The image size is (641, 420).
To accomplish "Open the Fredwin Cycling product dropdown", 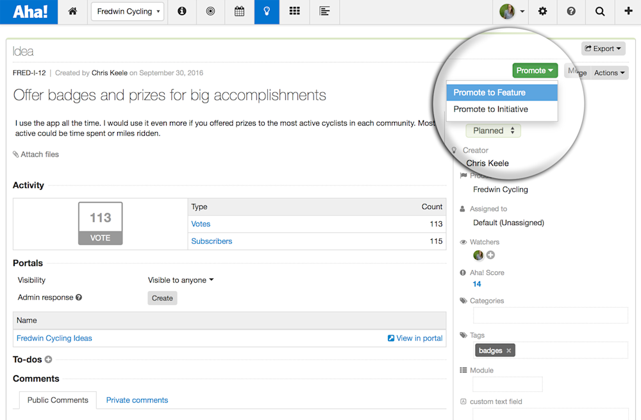I will click(128, 12).
